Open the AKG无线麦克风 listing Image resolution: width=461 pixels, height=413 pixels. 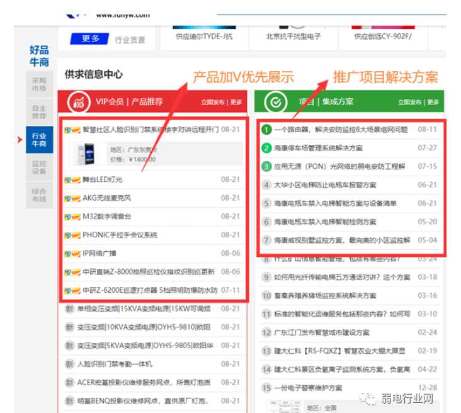107,198
